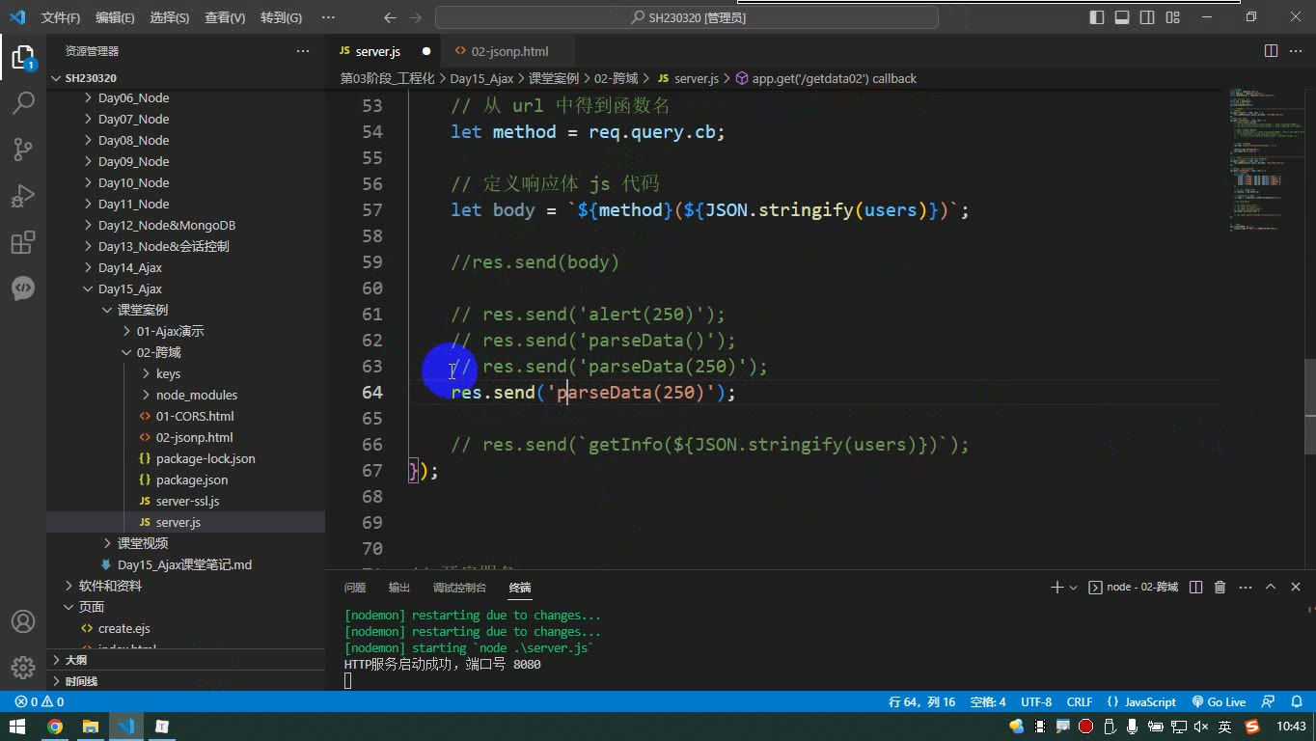The width and height of the screenshot is (1316, 741).
Task: Expand the Day14_Ajax folder
Action: pos(130,267)
